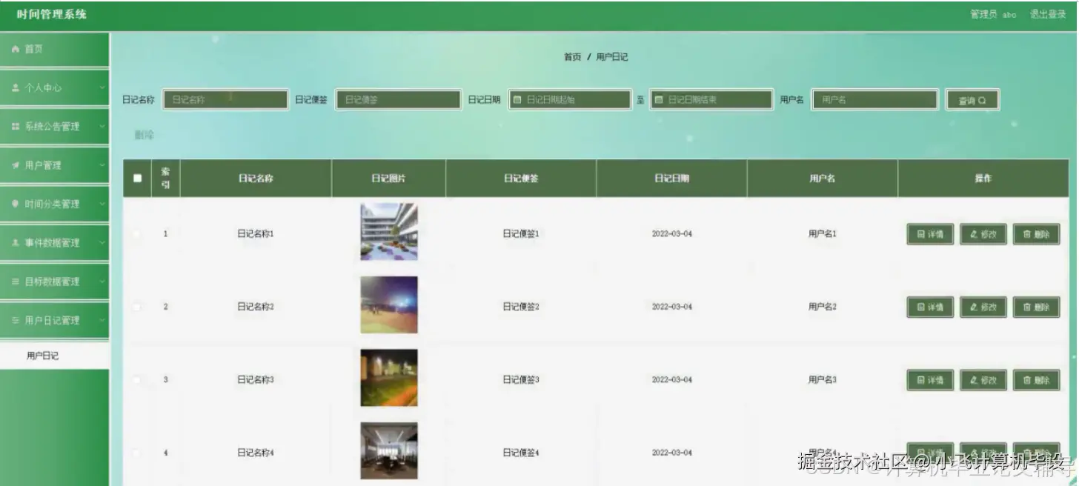The image size is (1079, 486).
Task: Click the 日记便签1 cell
Action: [521, 233]
